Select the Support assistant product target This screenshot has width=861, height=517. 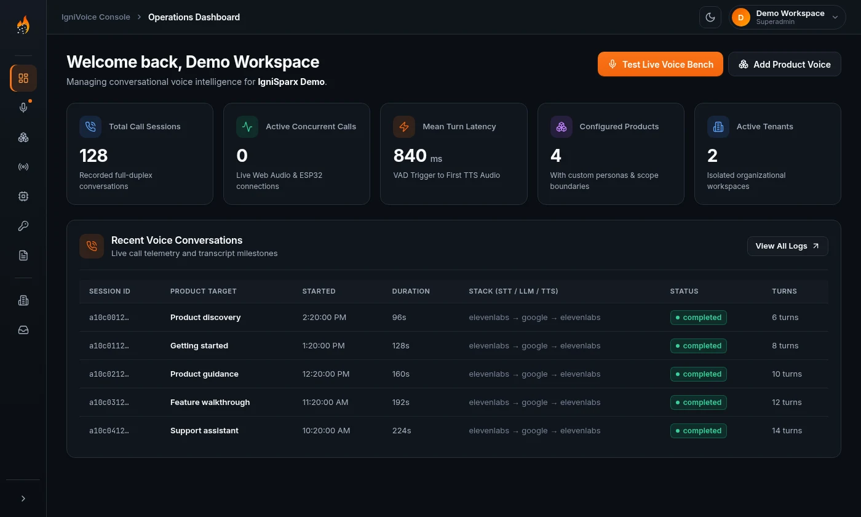204,431
